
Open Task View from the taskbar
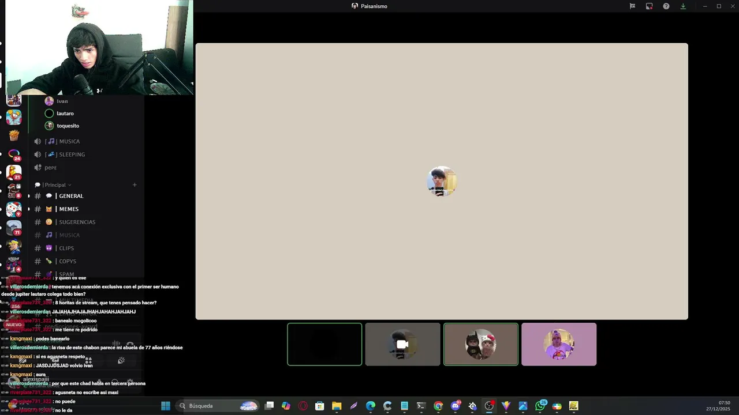(269, 406)
